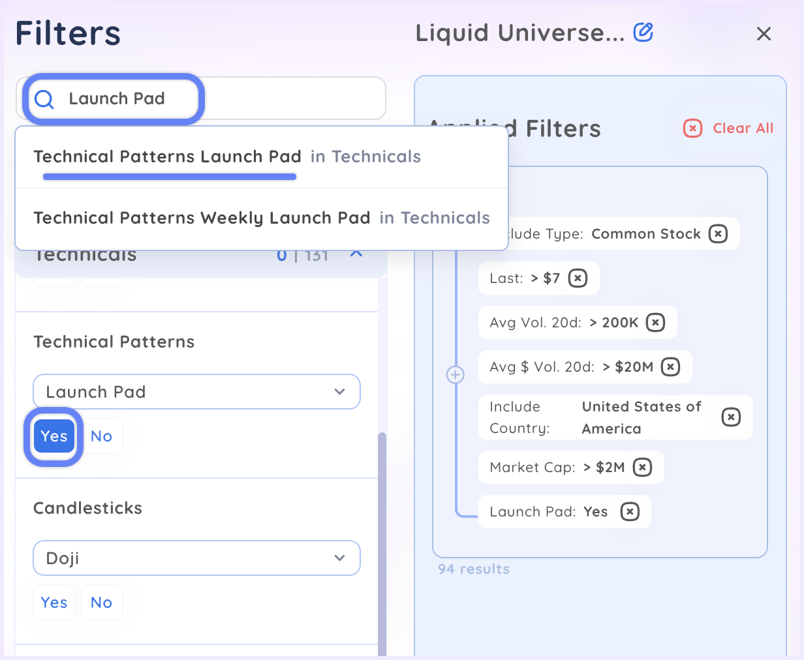
Task: Open the Candlesticks dropdown showing Doji
Action: [196, 558]
